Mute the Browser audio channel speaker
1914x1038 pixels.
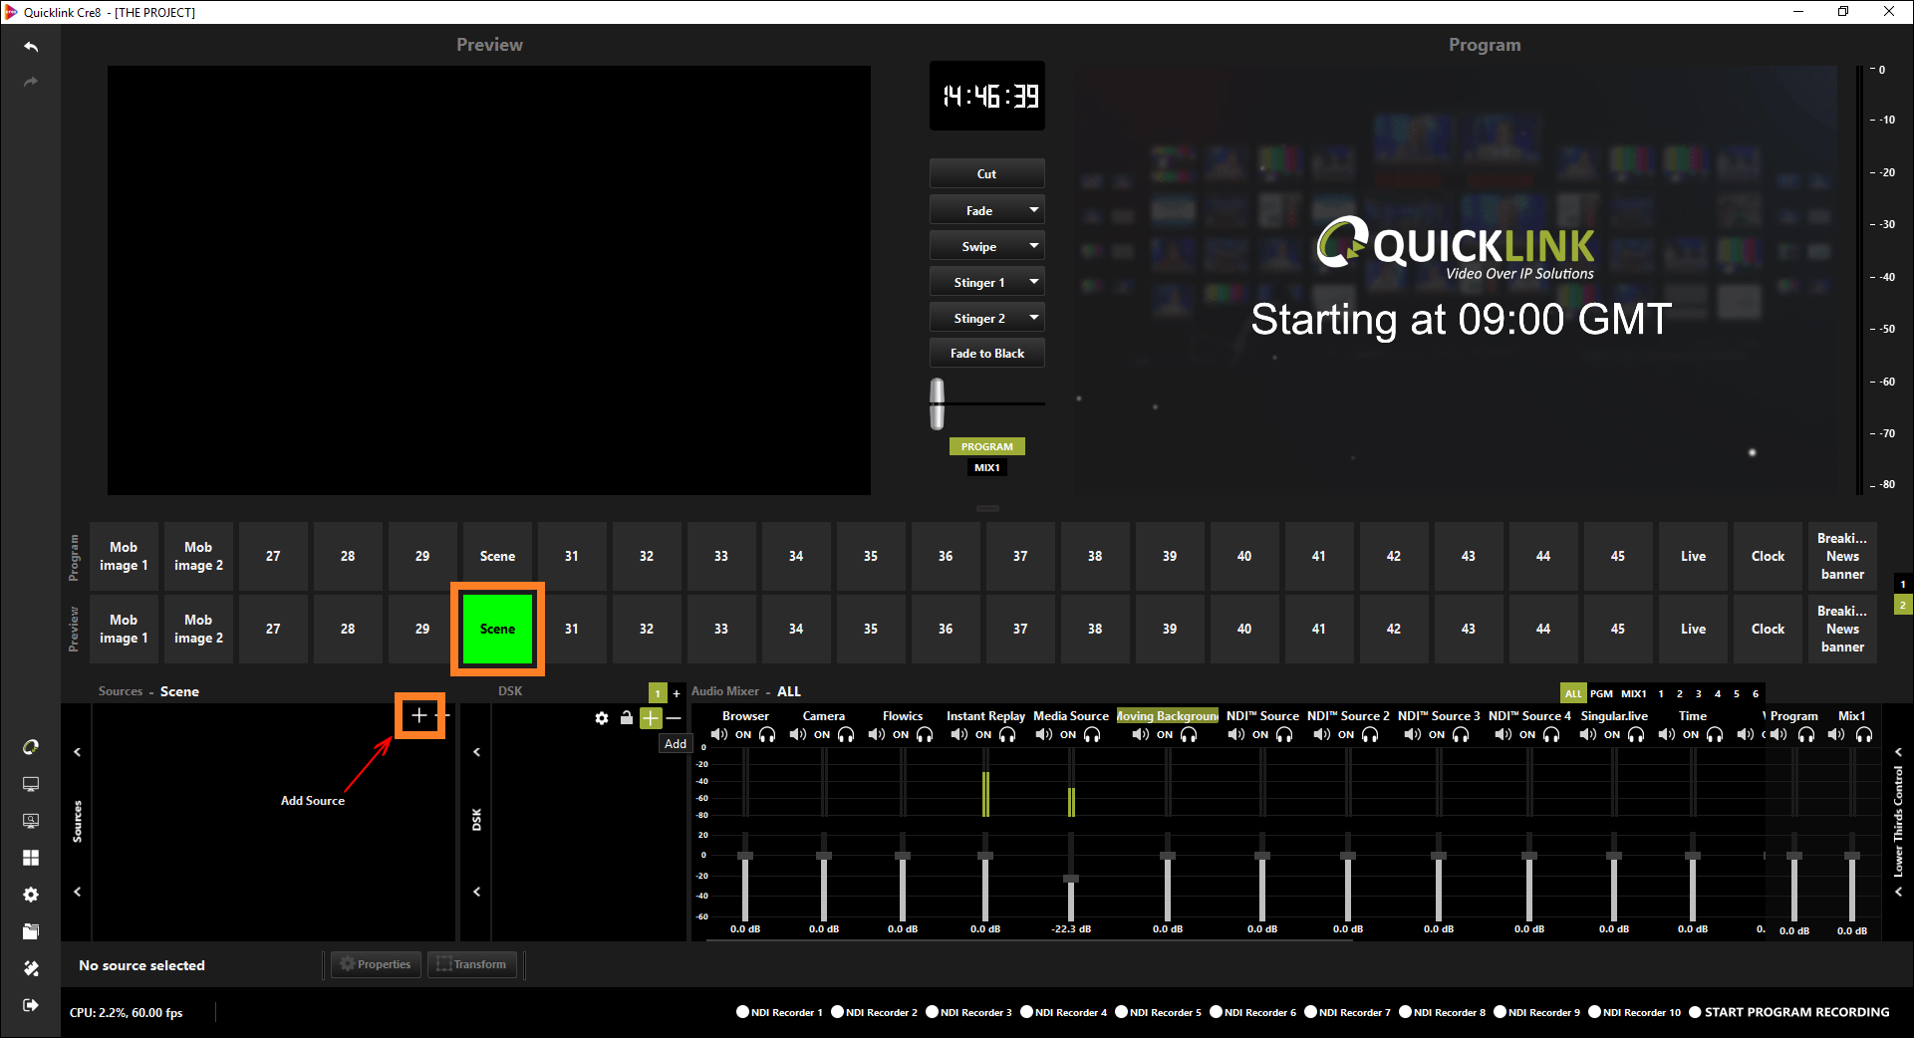click(718, 735)
